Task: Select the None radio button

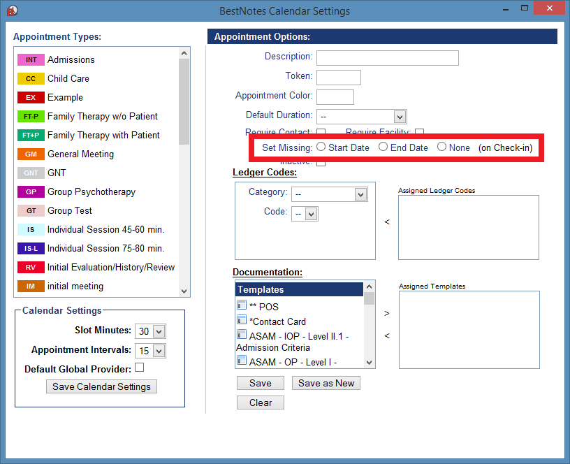Action: point(441,147)
